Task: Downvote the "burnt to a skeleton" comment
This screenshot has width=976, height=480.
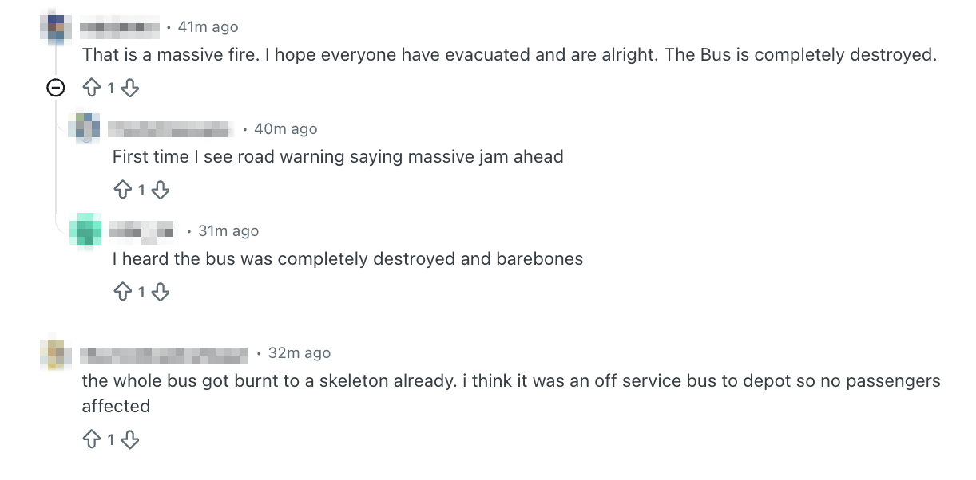Action: (x=130, y=439)
